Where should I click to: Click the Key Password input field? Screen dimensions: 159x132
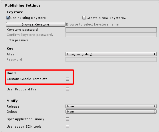(x=111, y=59)
